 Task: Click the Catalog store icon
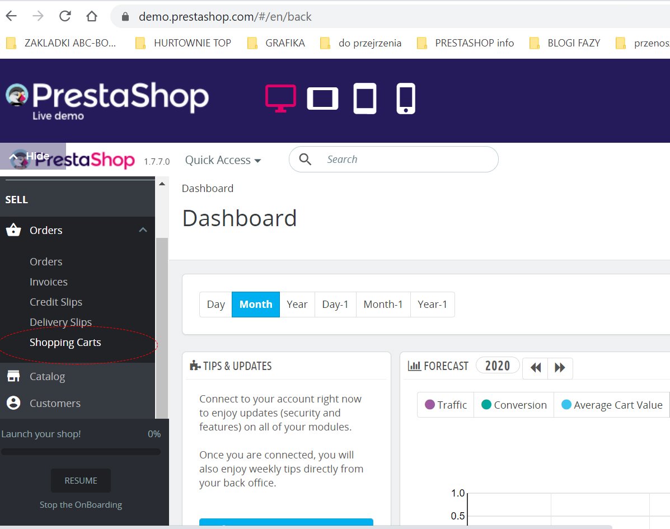coord(13,376)
